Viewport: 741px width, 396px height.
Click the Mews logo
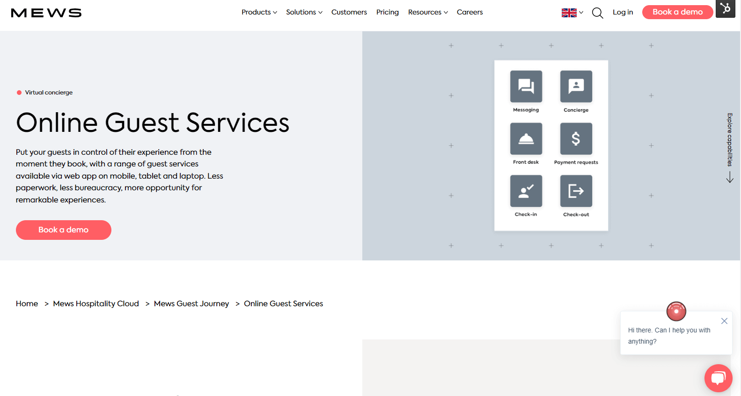(46, 13)
